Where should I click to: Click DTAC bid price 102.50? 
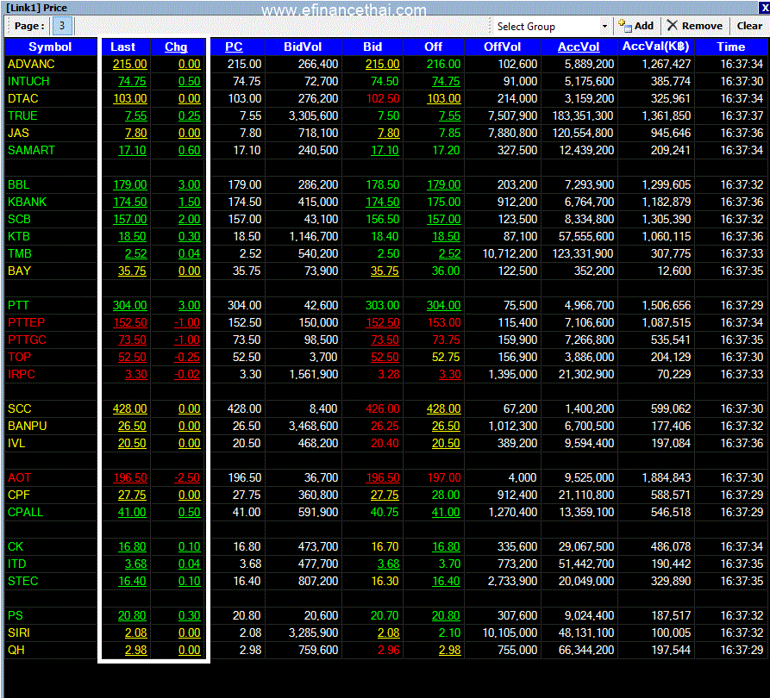383,98
